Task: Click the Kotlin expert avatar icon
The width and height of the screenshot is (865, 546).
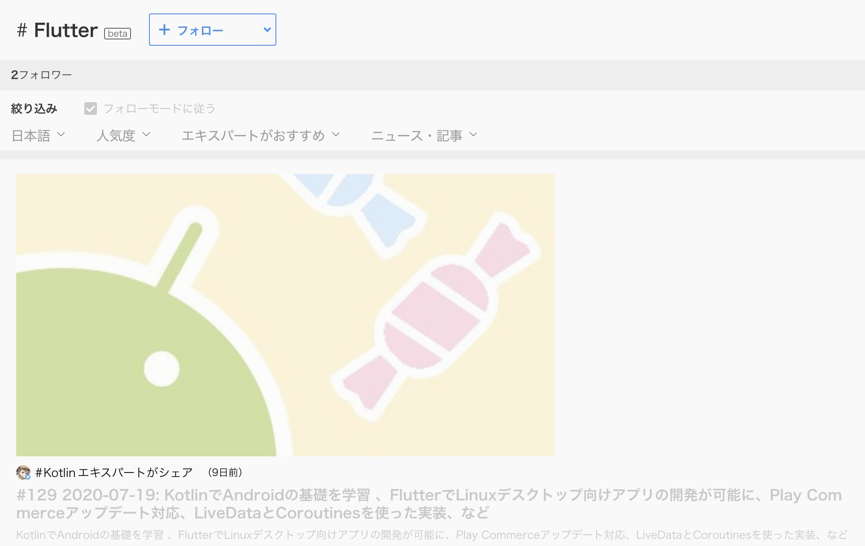Action: coord(23,472)
